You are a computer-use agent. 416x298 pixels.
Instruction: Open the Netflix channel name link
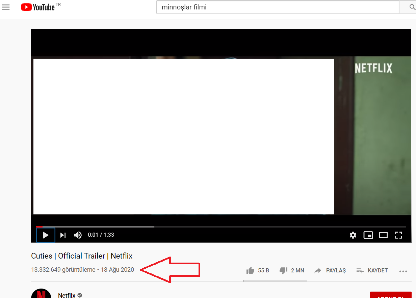pos(67,295)
